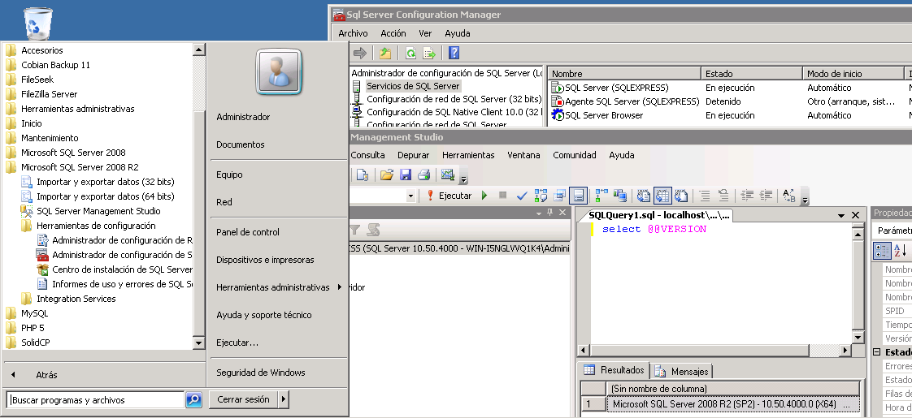Click Specify Values for Template Parameters icon
Image resolution: width=912 pixels, height=418 pixels.
coord(789,196)
